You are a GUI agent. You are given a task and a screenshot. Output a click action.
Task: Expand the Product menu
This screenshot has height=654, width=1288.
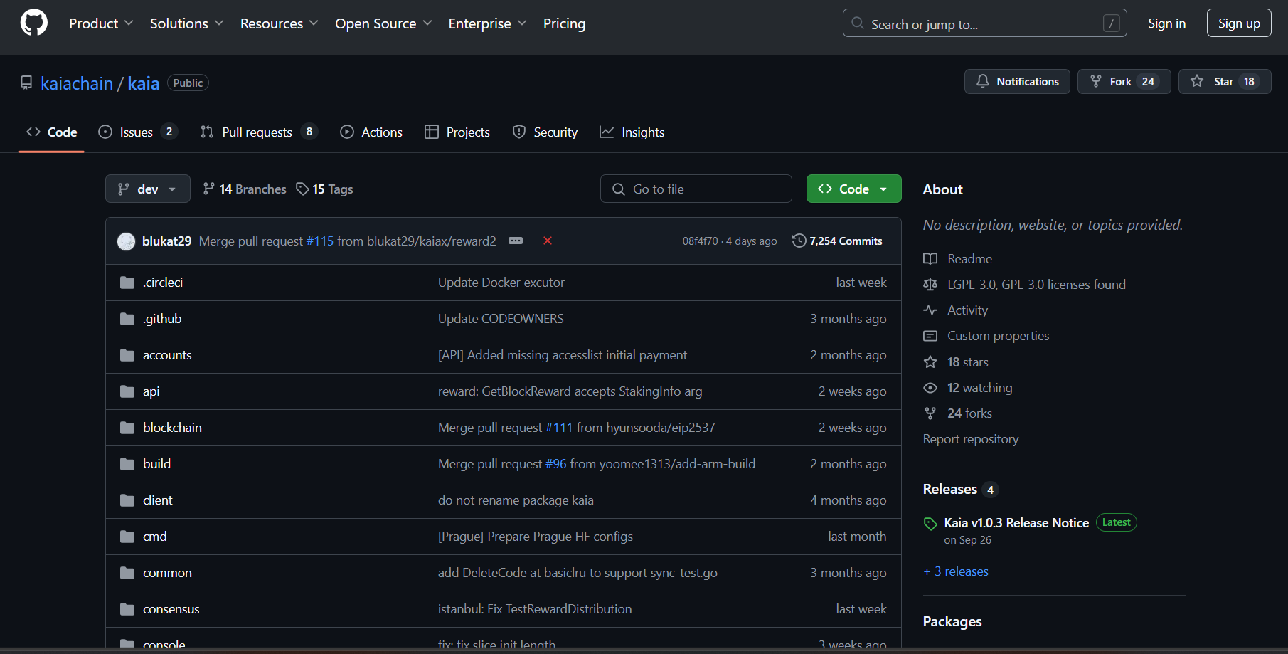click(101, 23)
